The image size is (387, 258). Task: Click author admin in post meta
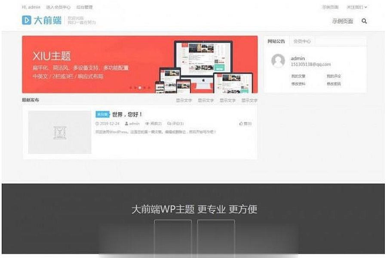click(132, 123)
